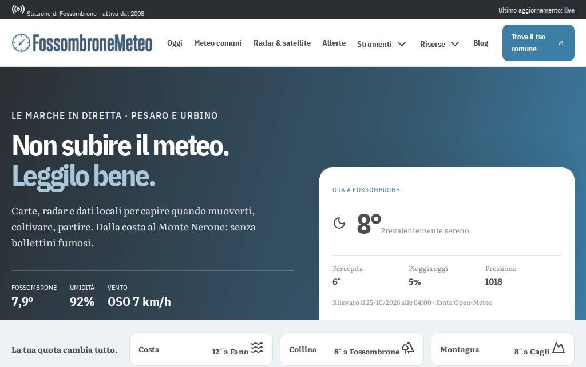Click 'LE MARCHE IN DIRETTA · PESARO E URBINO' label
Viewport: 586px width, 367px height.
pyautogui.click(x=114, y=115)
